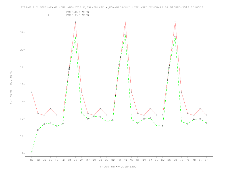
Task: Click the x-axis tick label 21
Action: pos(75,160)
